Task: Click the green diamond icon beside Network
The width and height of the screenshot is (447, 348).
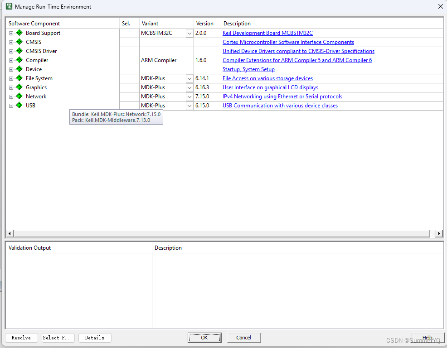Action: pyautogui.click(x=19, y=97)
